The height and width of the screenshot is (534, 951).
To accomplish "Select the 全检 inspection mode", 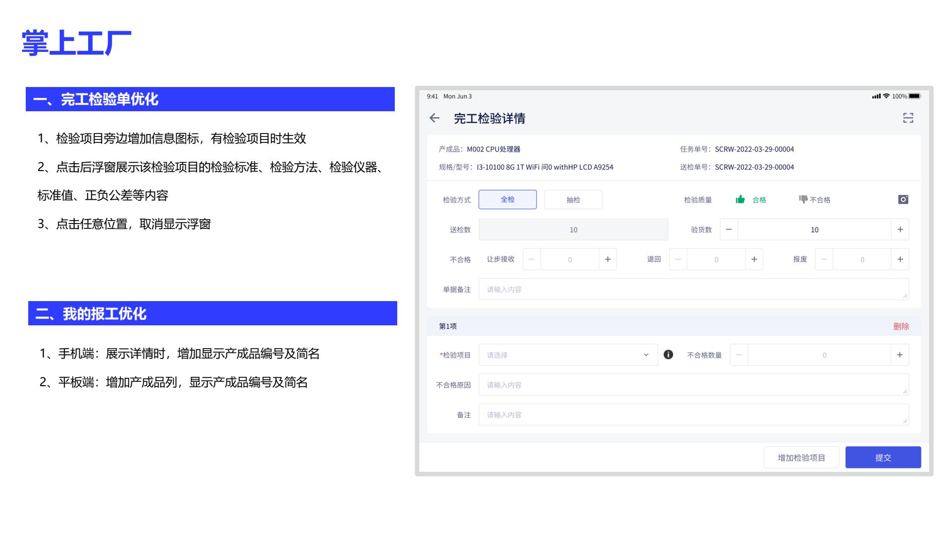I will pyautogui.click(x=507, y=199).
